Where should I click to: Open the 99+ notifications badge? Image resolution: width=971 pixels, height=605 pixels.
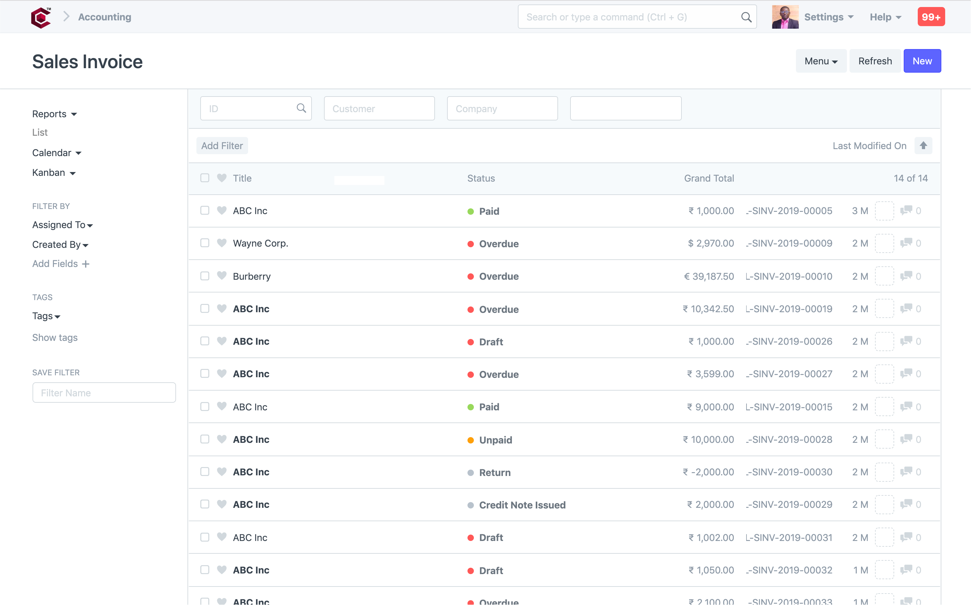931,17
